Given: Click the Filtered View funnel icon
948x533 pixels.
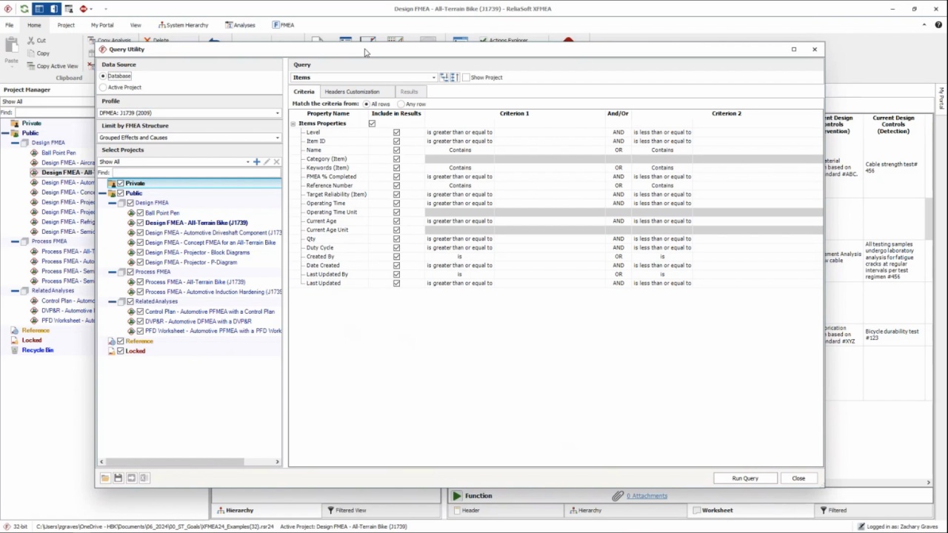Looking at the screenshot, I should [330, 510].
